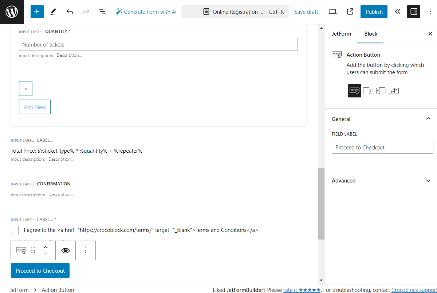The image size is (437, 293).
Task: Click the double chevron collapse icon
Action: pos(398,12)
